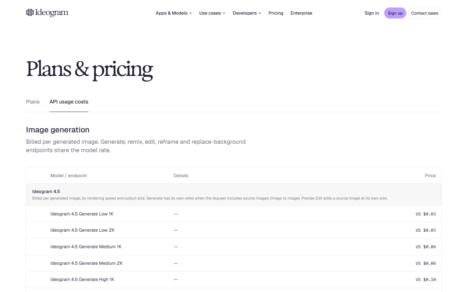Select Ideogram 4.5 Generate High 1K row

pyautogui.click(x=234, y=280)
